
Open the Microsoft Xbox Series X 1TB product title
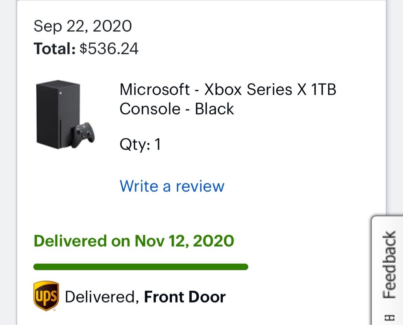(228, 99)
